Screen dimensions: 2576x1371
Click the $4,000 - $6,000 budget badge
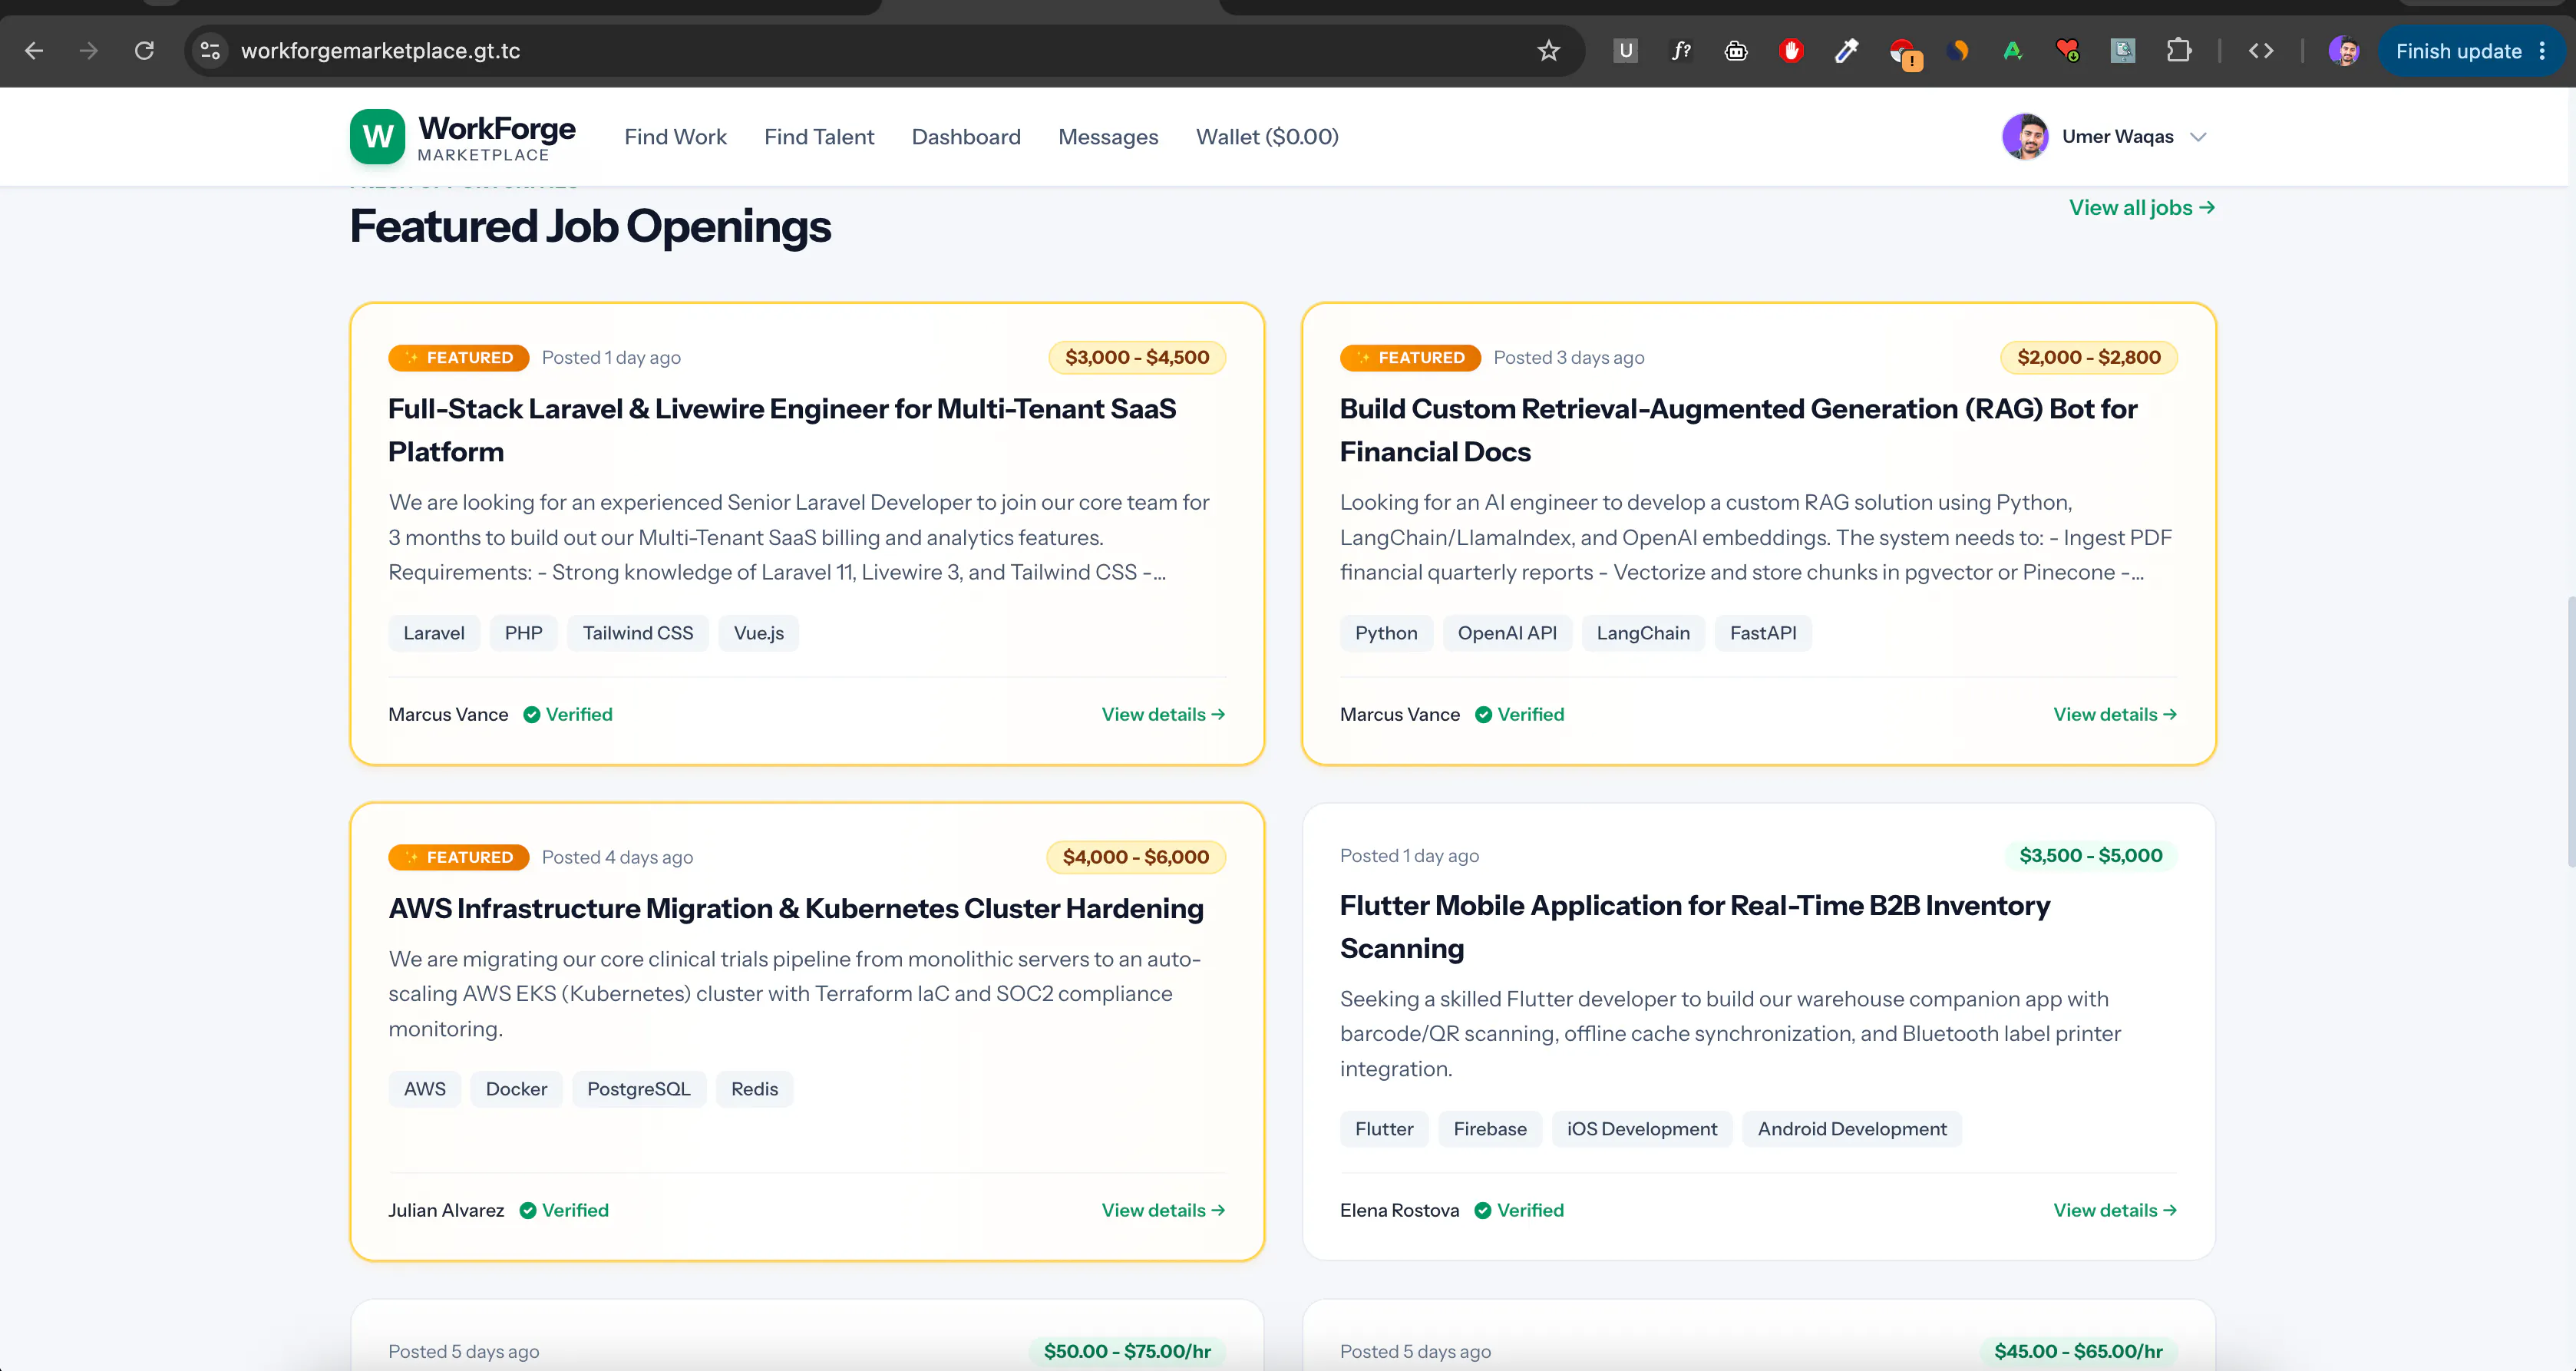tap(1136, 857)
